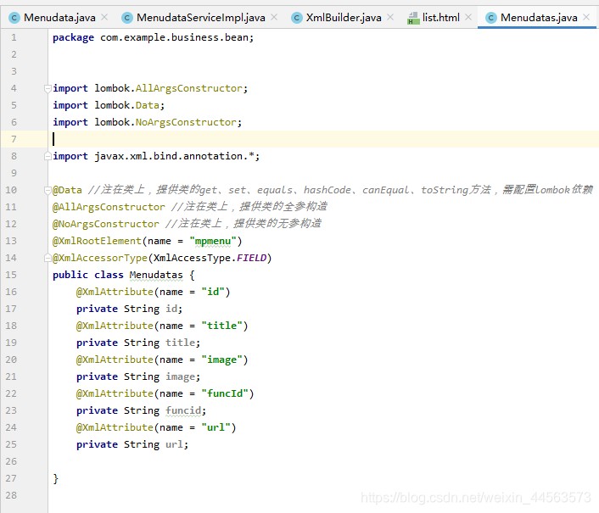
Task: Collapse the lombok imports fold at line 4
Action: (48, 88)
